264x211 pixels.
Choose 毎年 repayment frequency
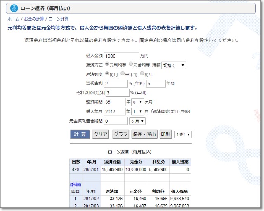[142, 74]
